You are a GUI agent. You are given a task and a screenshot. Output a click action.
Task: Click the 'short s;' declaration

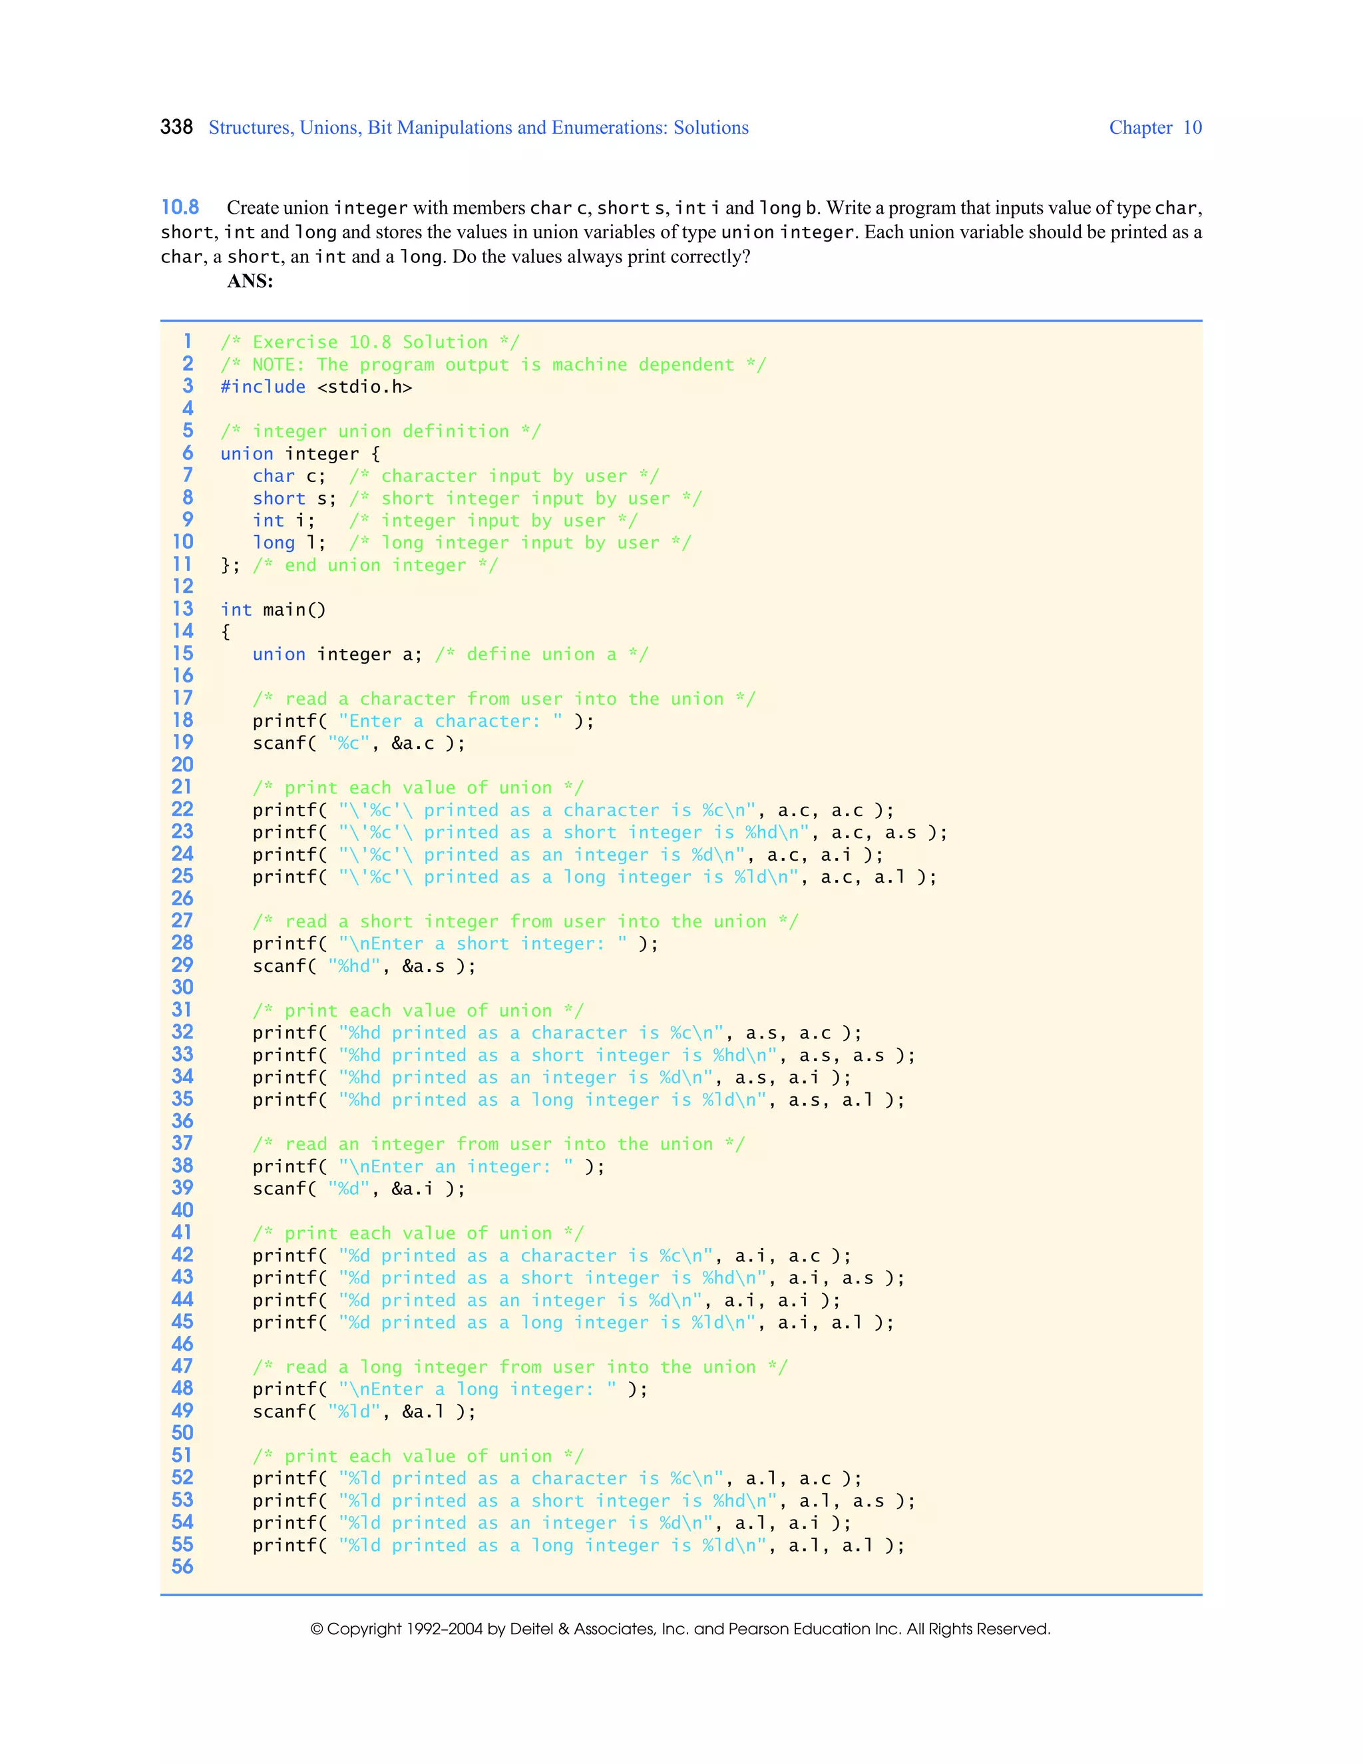click(x=295, y=499)
